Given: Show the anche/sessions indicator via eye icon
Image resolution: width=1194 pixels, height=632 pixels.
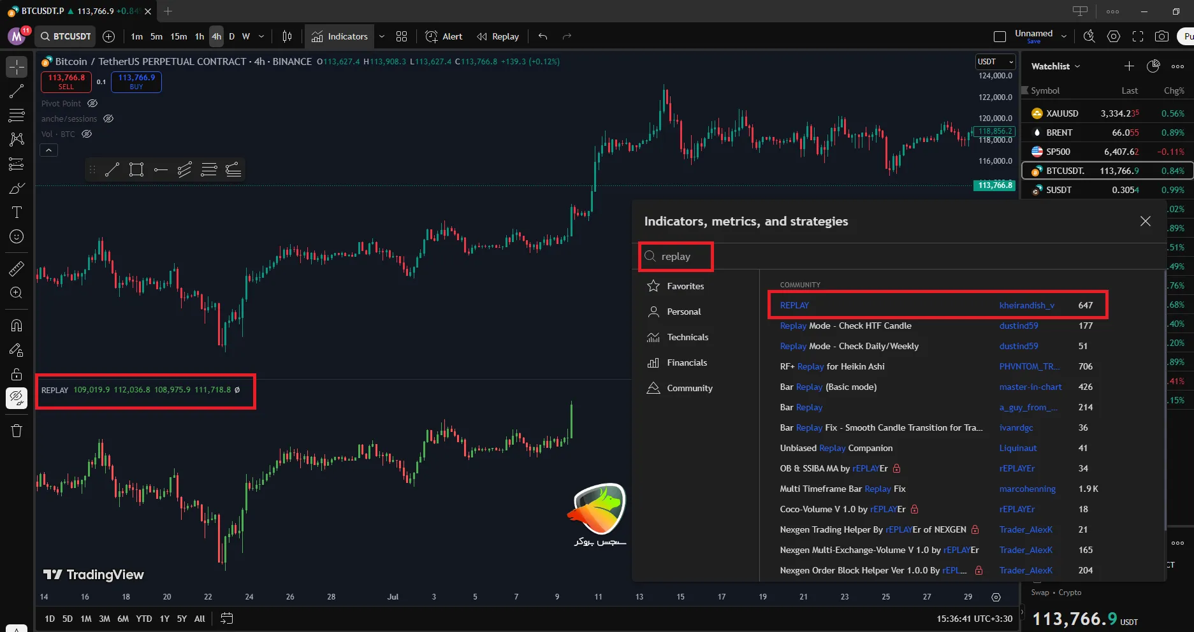Looking at the screenshot, I should 108,118.
